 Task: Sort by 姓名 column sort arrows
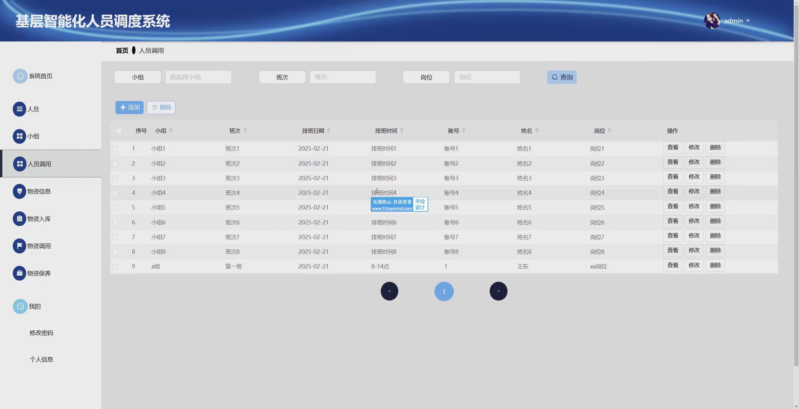pos(537,131)
